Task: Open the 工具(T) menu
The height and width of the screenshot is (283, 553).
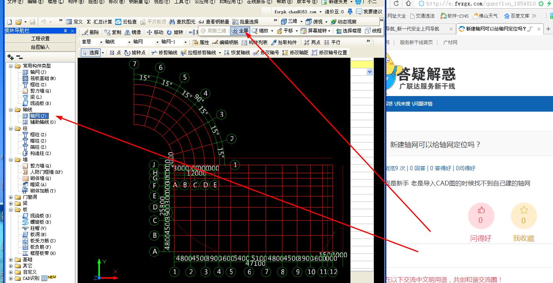Action: [x=182, y=2]
